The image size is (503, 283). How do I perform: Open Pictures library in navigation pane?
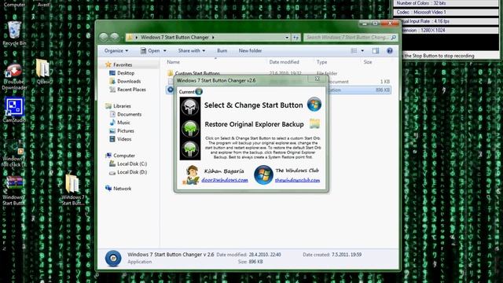[x=126, y=131]
